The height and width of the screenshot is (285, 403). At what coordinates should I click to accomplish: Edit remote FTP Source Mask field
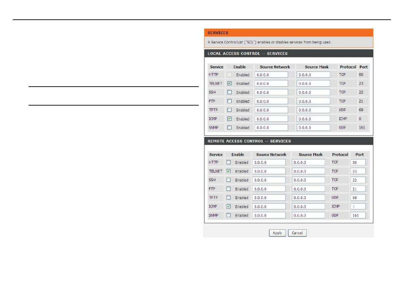click(x=309, y=189)
